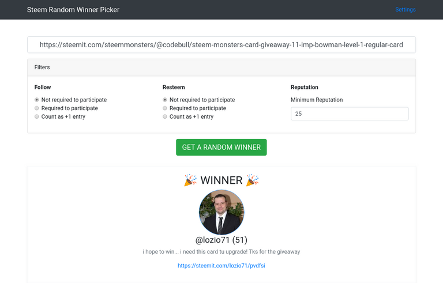Image resolution: width=443 pixels, height=283 pixels.
Task: Click the left party popper emoji
Action: [190, 180]
